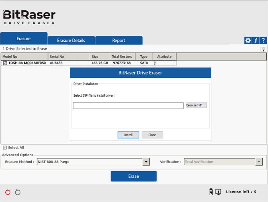
Task: Click the Type column header
Action: pyautogui.click(x=144, y=56)
